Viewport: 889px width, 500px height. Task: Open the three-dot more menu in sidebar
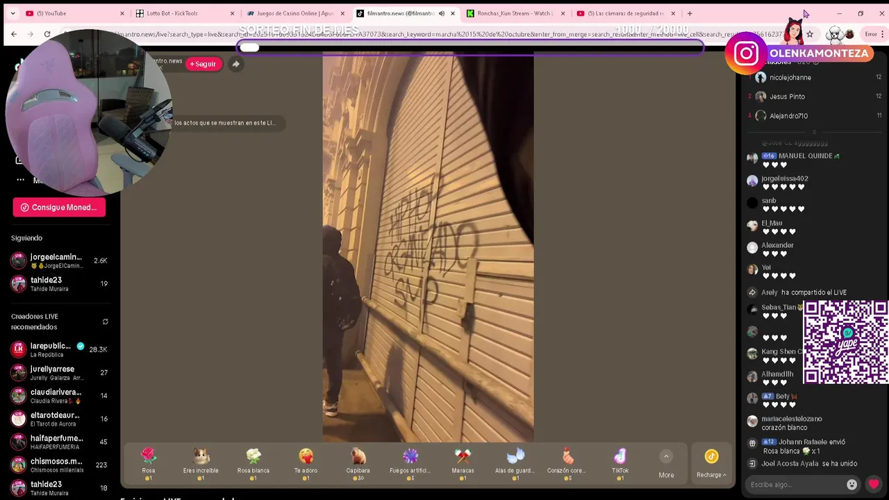click(x=20, y=180)
